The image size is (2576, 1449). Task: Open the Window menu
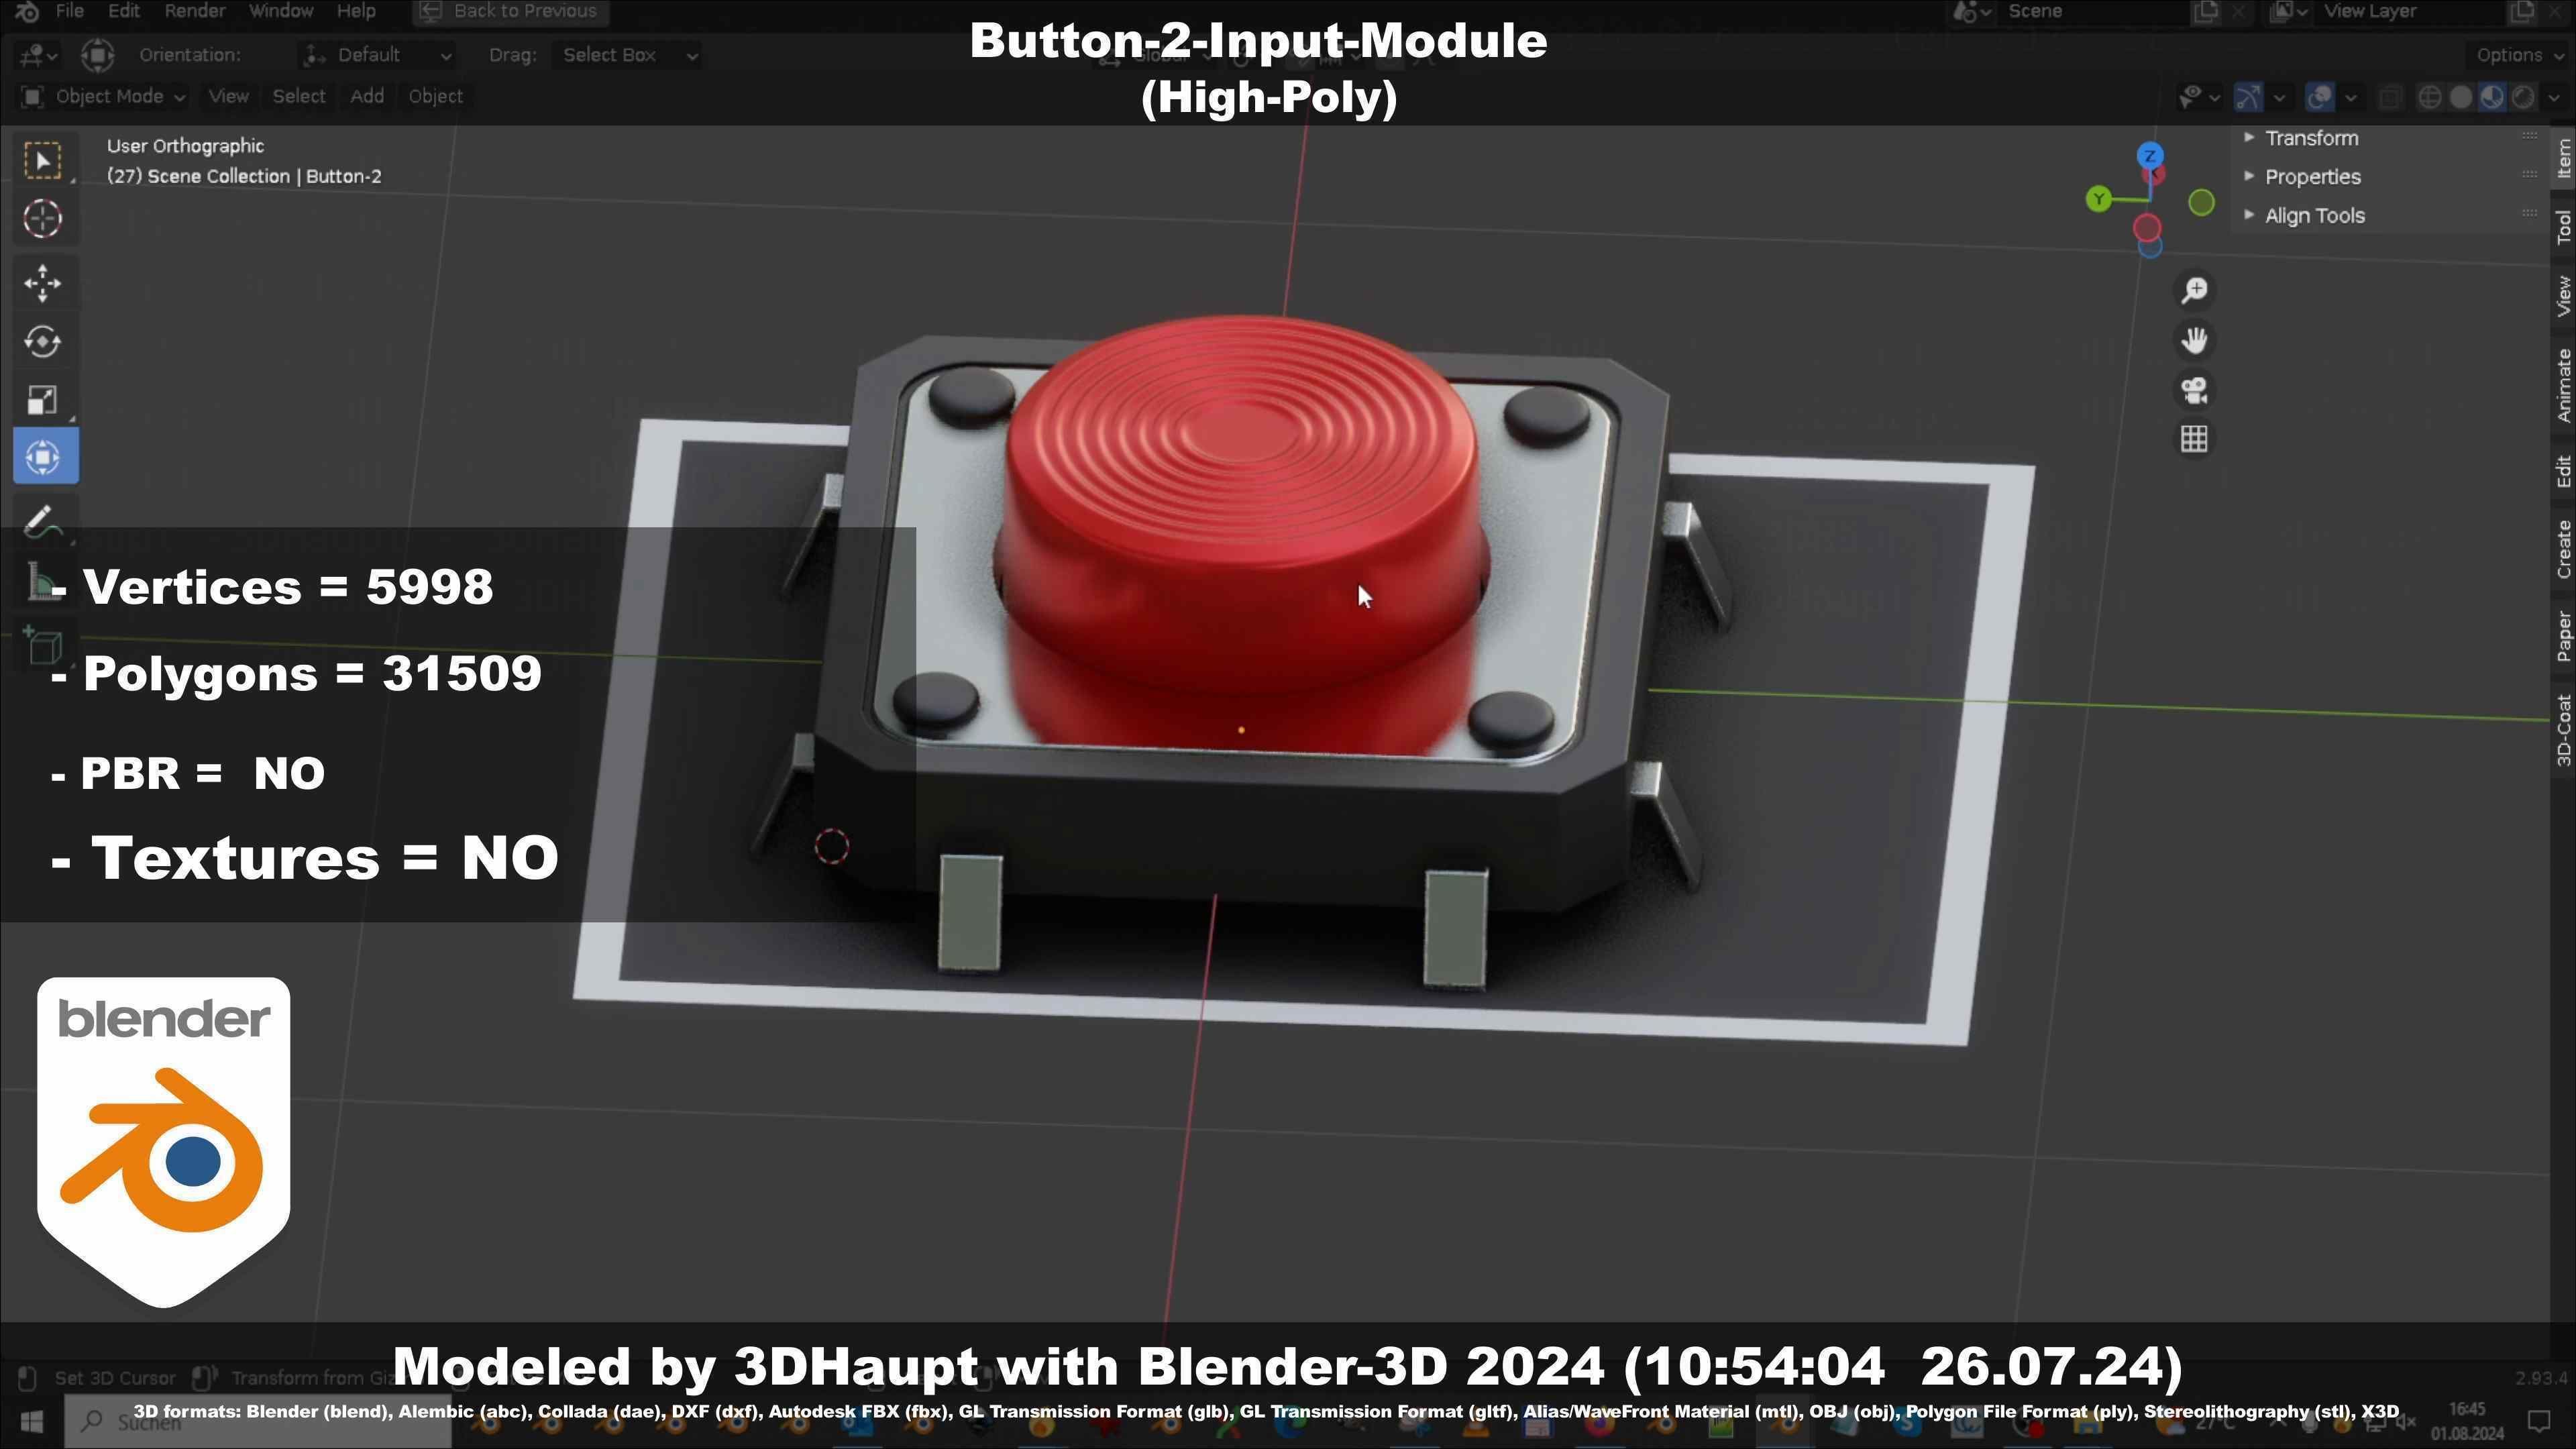pos(281,11)
